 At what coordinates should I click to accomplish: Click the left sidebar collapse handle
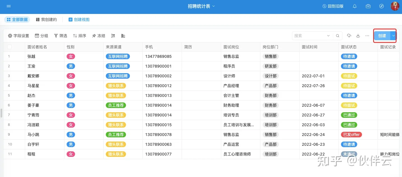(1, 113)
